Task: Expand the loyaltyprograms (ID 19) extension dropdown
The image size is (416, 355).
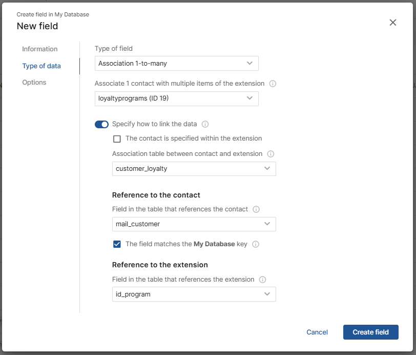Action: [176, 98]
